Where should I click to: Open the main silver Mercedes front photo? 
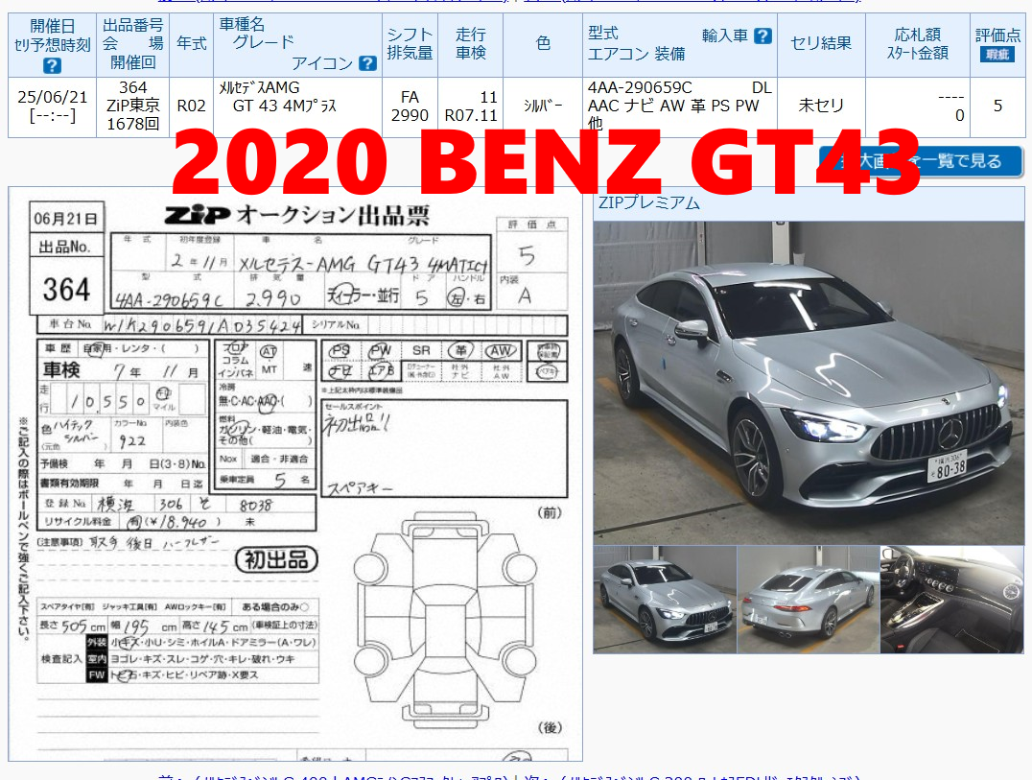pyautogui.click(x=809, y=383)
